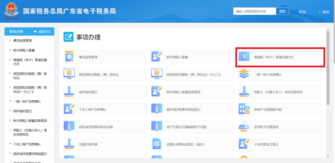
Task: Click the 事项办理 sidebar header title
Action: point(16,31)
